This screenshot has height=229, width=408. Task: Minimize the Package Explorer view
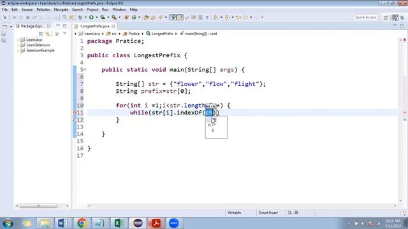58,25
